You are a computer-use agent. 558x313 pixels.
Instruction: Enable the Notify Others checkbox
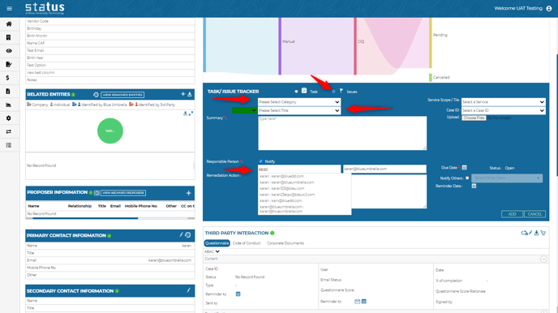point(467,178)
